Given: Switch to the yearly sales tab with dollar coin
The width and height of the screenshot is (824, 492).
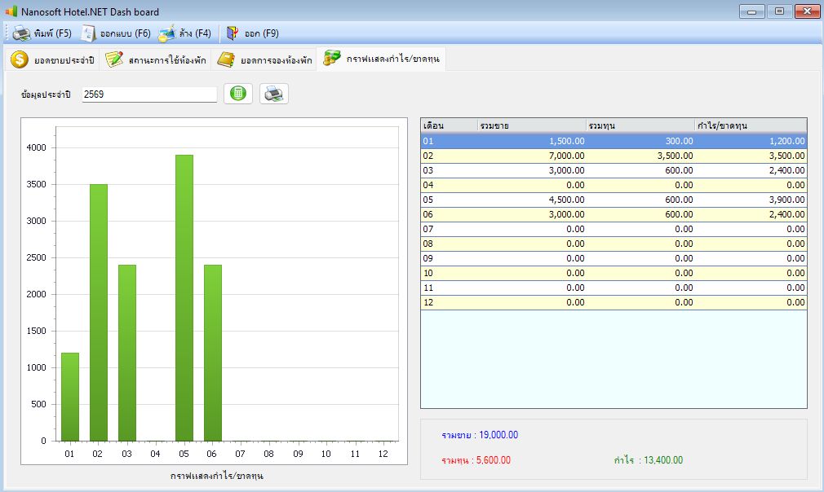Looking at the screenshot, I should pyautogui.click(x=52, y=59).
